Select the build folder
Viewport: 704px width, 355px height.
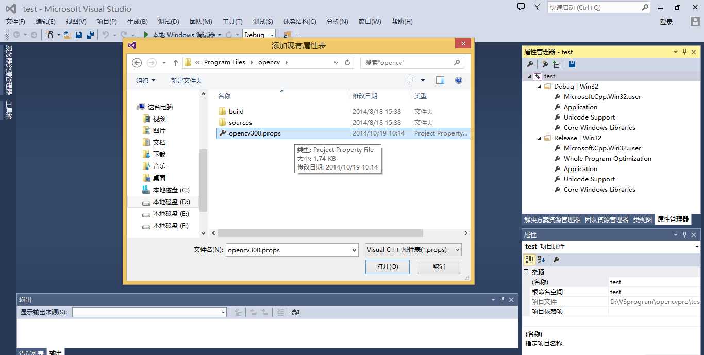(x=236, y=111)
